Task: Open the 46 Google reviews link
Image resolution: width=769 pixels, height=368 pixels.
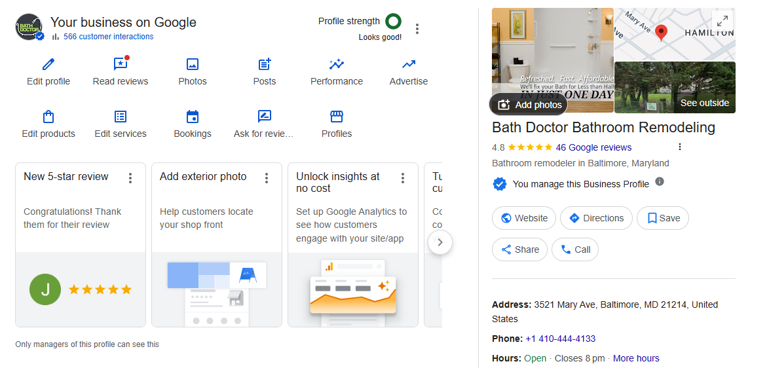Action: click(593, 147)
